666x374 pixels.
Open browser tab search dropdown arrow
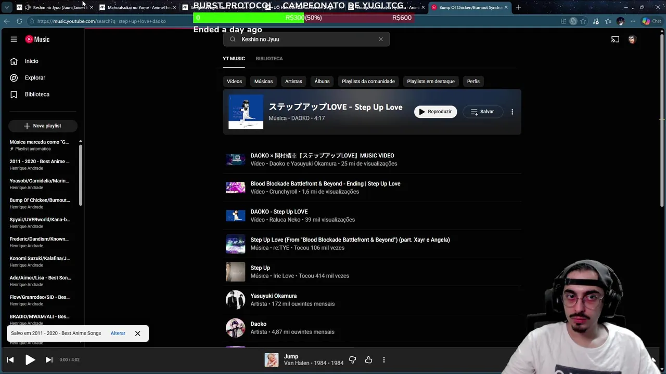tap(6, 7)
